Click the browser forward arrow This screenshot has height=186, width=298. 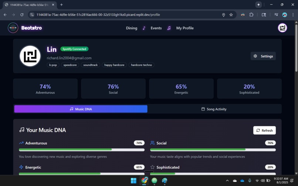tap(13, 15)
